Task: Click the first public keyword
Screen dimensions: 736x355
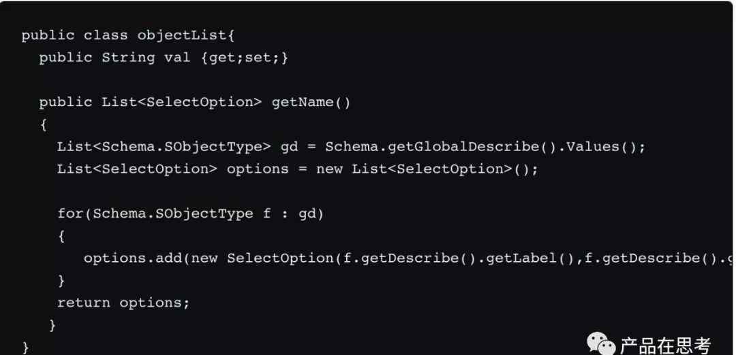Action: [48, 35]
